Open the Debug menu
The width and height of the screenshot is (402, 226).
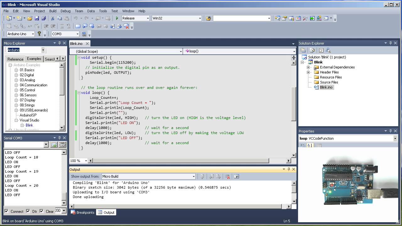(66, 11)
